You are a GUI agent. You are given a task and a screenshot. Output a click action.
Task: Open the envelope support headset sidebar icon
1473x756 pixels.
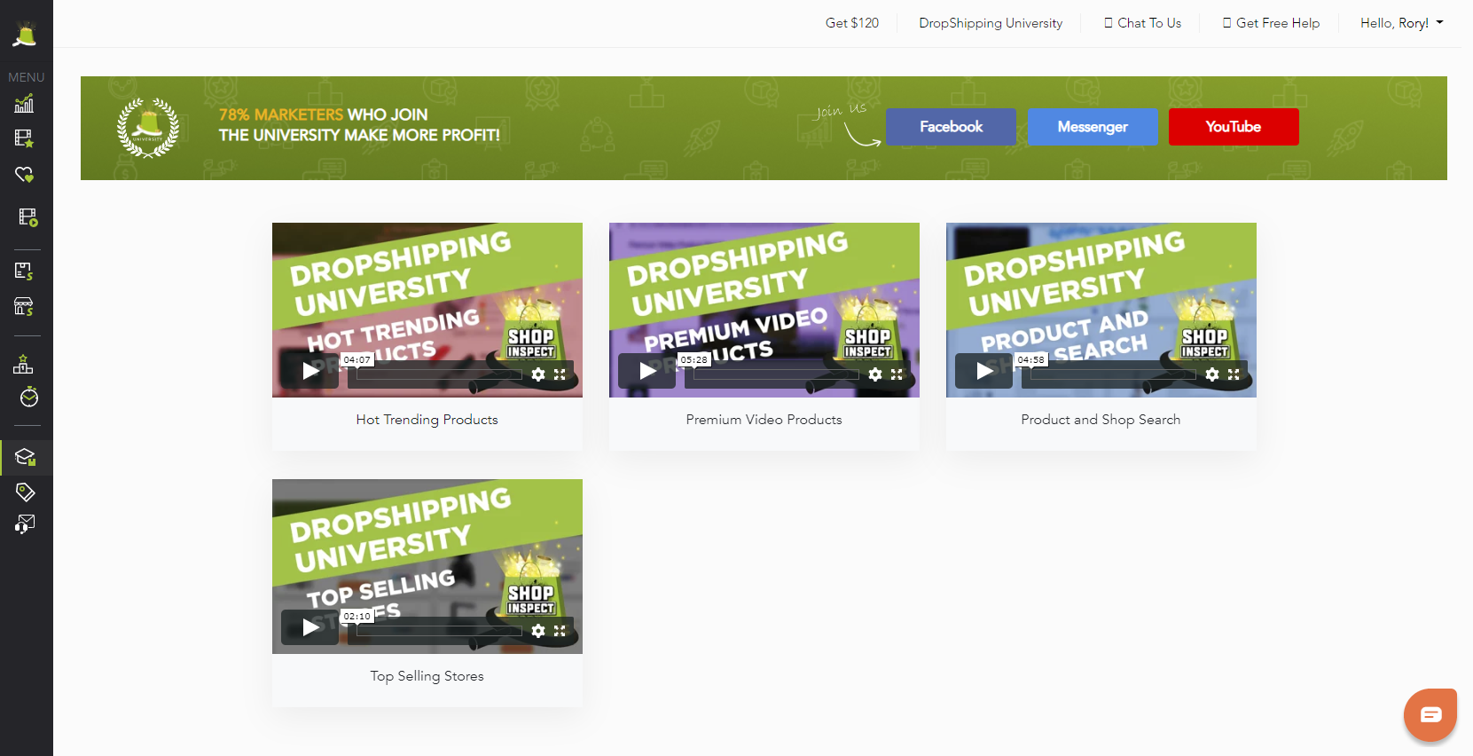click(25, 524)
